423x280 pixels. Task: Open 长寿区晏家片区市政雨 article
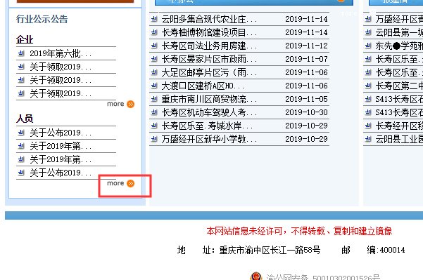tap(209, 59)
